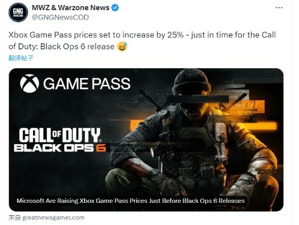Open the three-dot more options menu
The width and height of the screenshot is (299, 225).
pyautogui.click(x=279, y=8)
